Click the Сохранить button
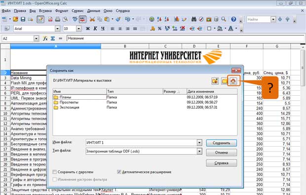 pyautogui.click(x=221, y=143)
